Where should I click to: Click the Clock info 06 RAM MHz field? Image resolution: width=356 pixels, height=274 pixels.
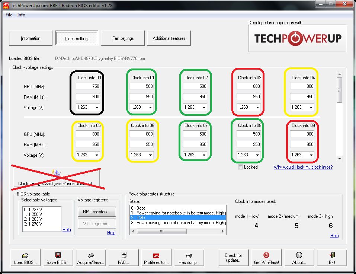141,144
